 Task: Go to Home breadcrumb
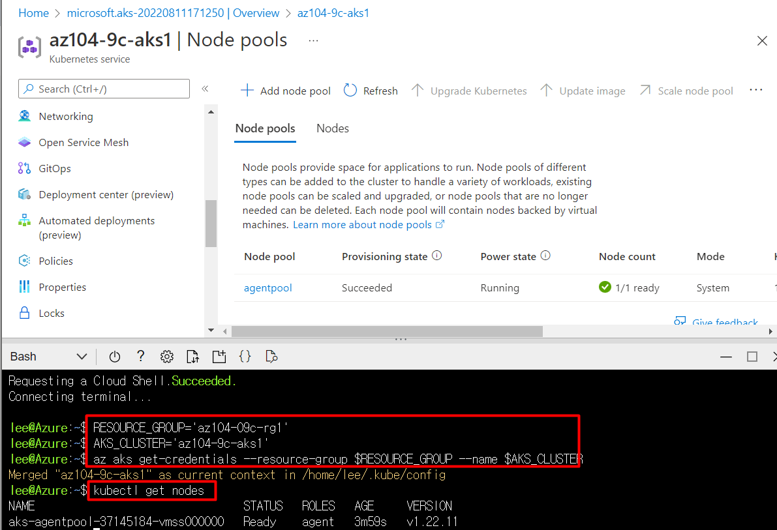click(34, 13)
